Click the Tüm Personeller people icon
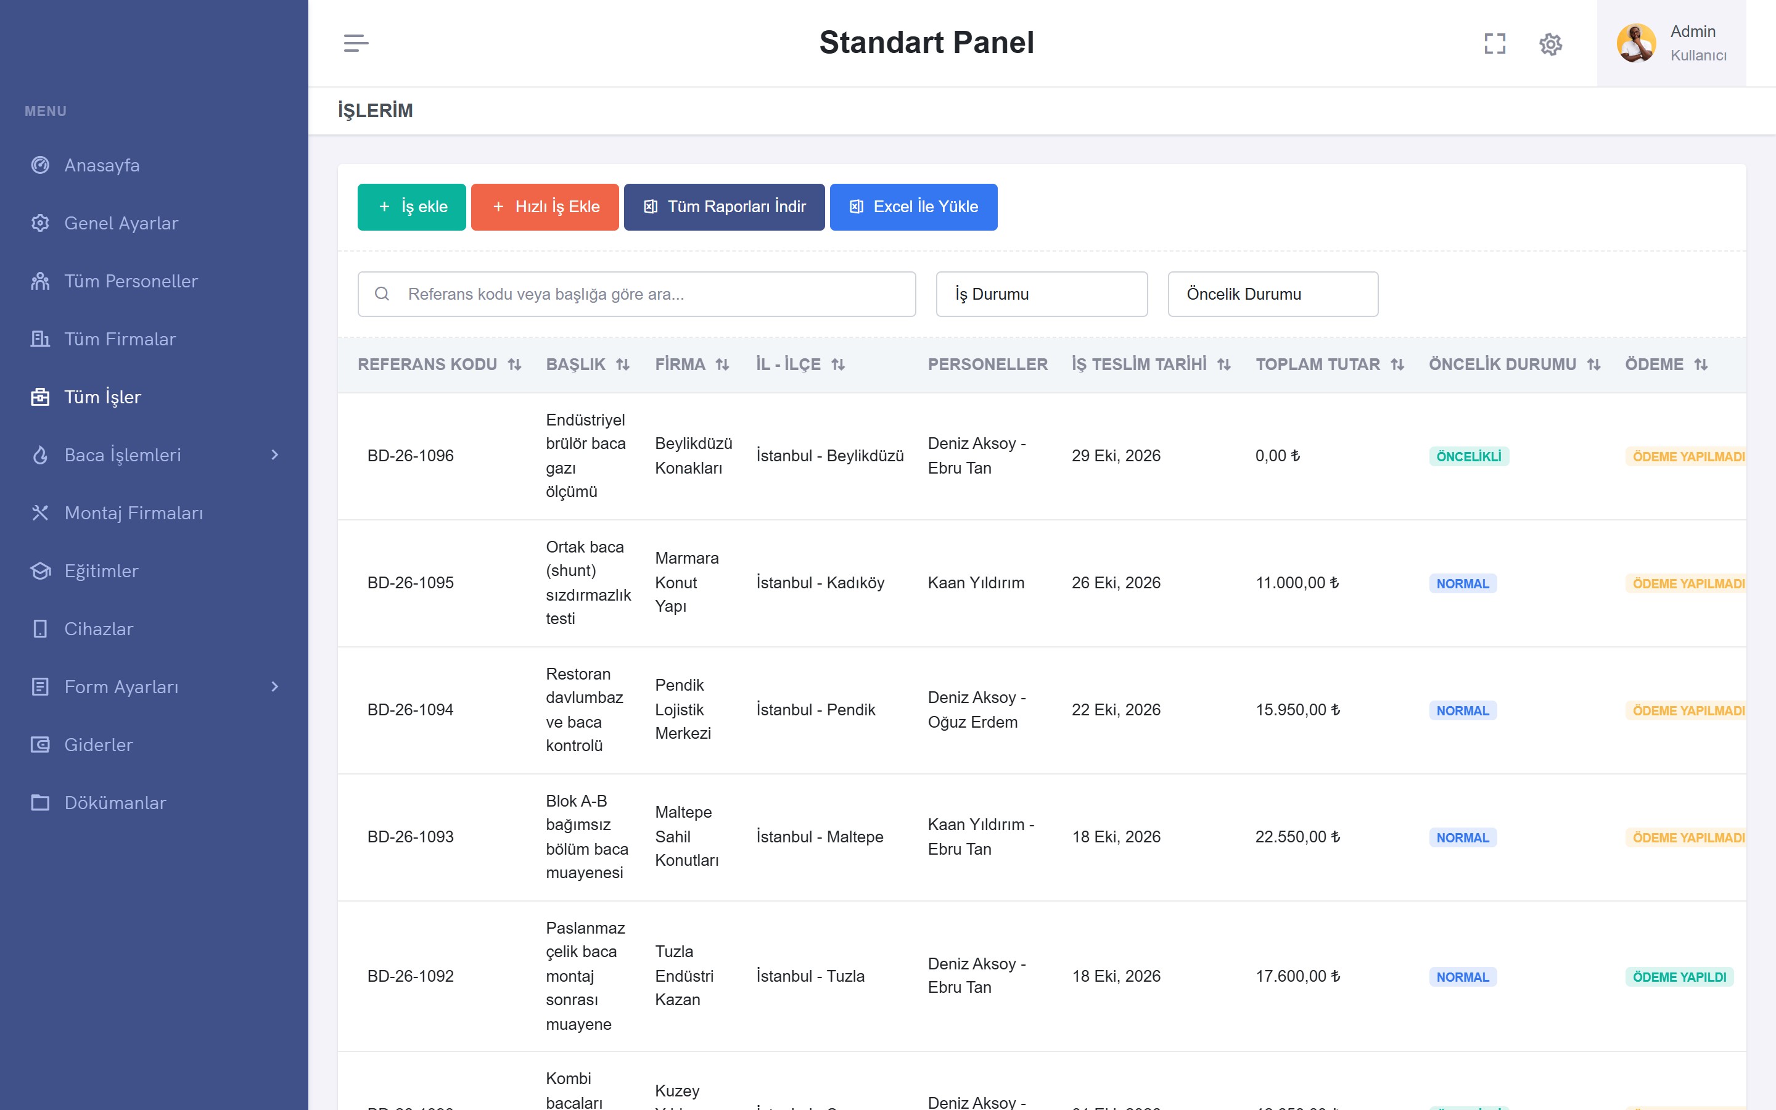The width and height of the screenshot is (1776, 1110). coord(40,281)
